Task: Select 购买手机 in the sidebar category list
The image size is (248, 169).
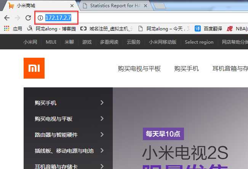Action: pos(46,103)
